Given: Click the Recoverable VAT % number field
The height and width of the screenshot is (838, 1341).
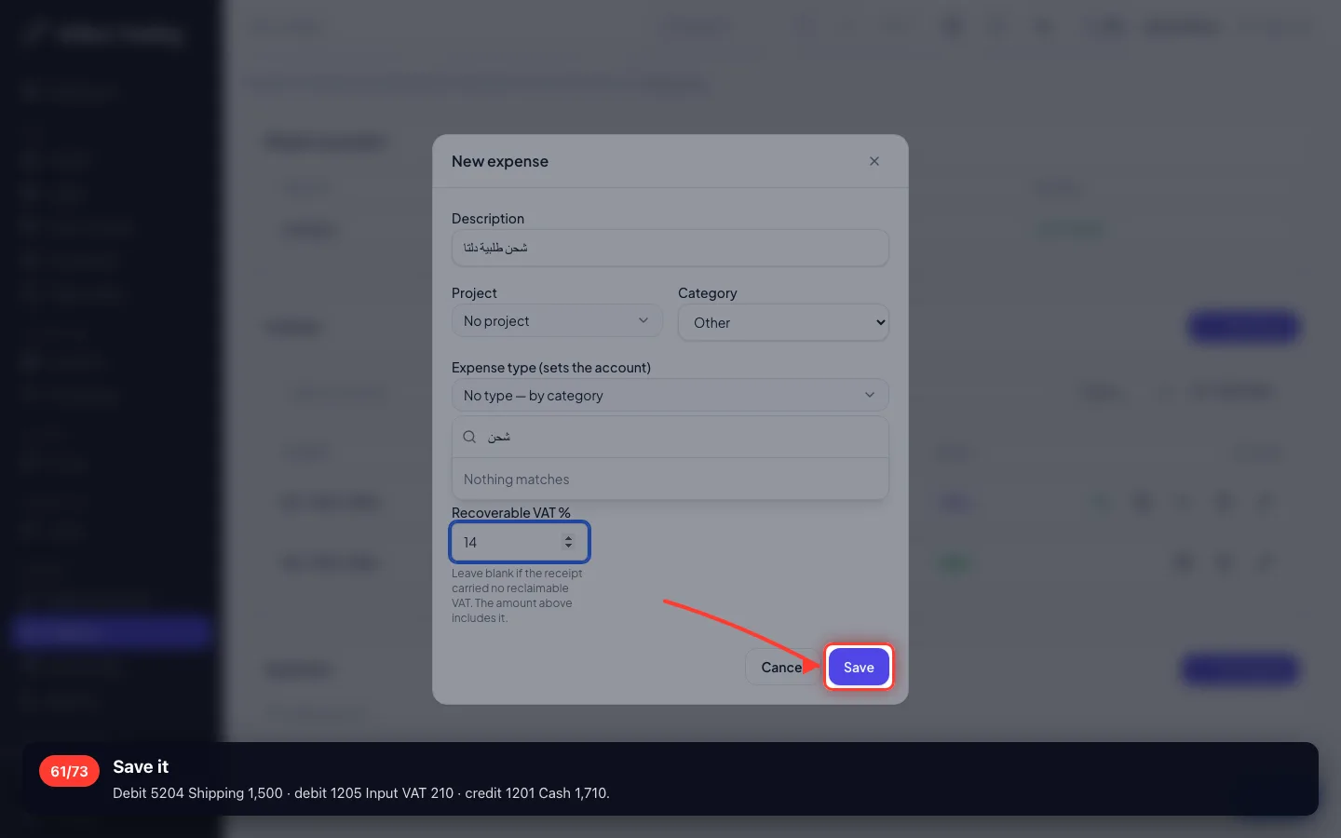Looking at the screenshot, I should pos(520,542).
